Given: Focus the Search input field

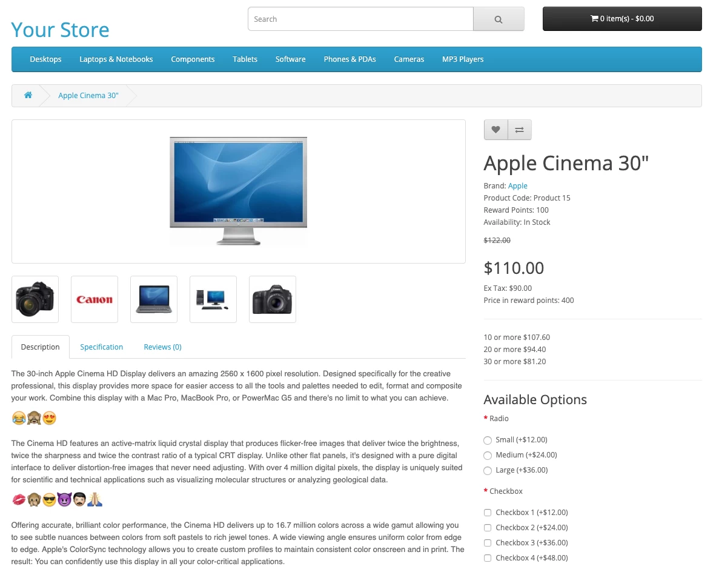Looking at the screenshot, I should pyautogui.click(x=360, y=19).
